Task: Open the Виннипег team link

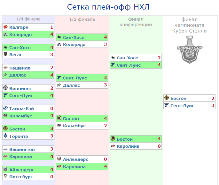Action: [20, 88]
